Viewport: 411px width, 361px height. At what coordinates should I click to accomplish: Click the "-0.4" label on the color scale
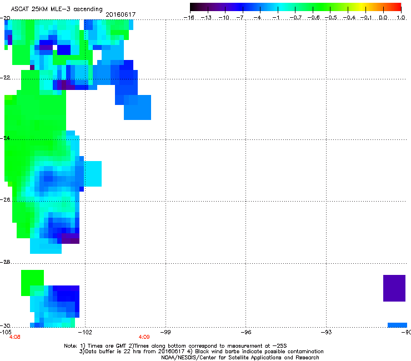click(x=349, y=18)
